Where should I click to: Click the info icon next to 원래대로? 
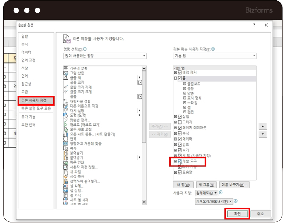pos(221,192)
